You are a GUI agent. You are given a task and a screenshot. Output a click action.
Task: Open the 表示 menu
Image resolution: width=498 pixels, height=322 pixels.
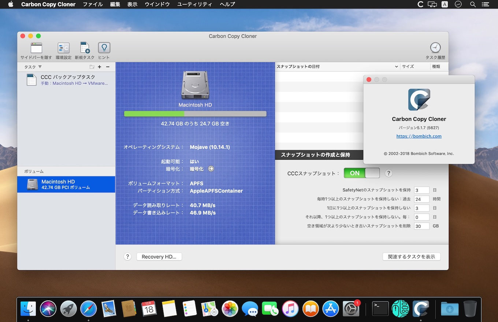click(x=132, y=4)
